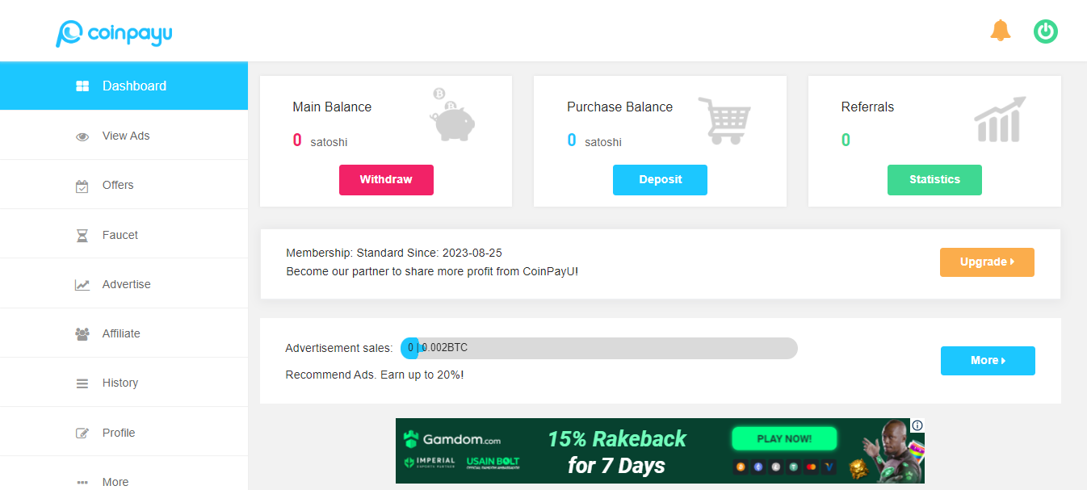The height and width of the screenshot is (490, 1087).
Task: Select the Dashboard grid icon
Action: [82, 85]
